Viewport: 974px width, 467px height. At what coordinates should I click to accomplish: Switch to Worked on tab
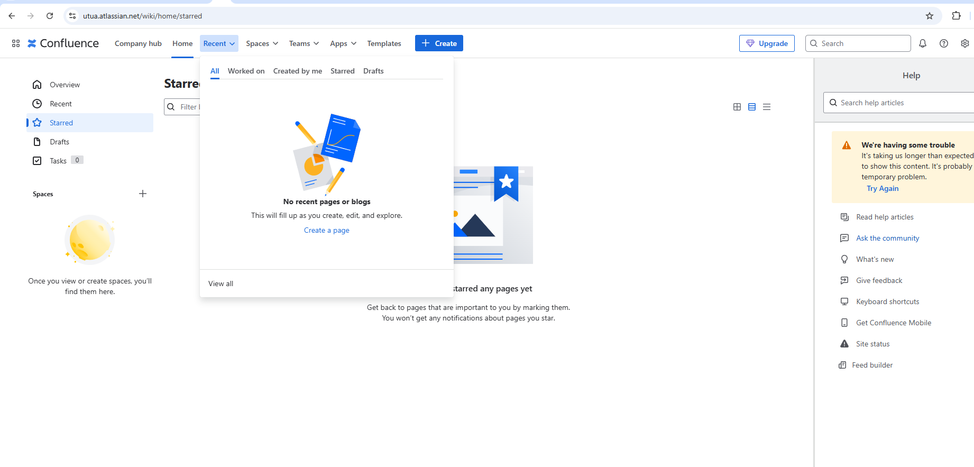point(246,71)
